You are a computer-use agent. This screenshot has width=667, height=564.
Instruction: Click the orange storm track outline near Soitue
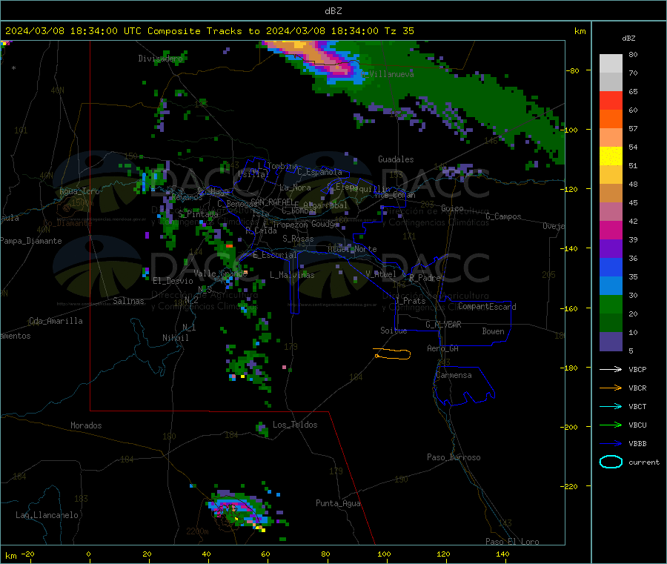tap(392, 354)
